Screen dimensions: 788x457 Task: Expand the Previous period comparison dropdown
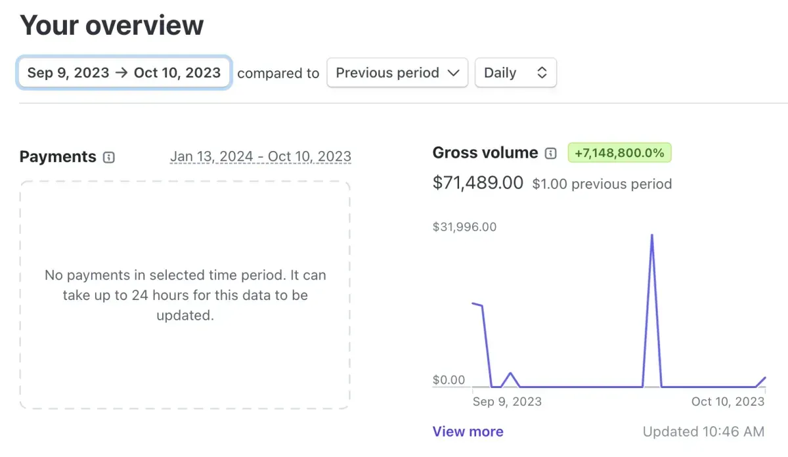pos(397,73)
